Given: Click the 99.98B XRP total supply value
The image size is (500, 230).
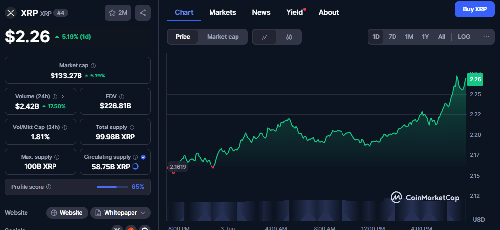Looking at the screenshot, I should click(115, 137).
